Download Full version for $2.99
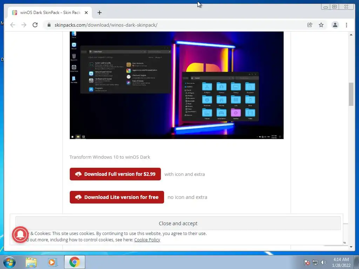 point(115,174)
